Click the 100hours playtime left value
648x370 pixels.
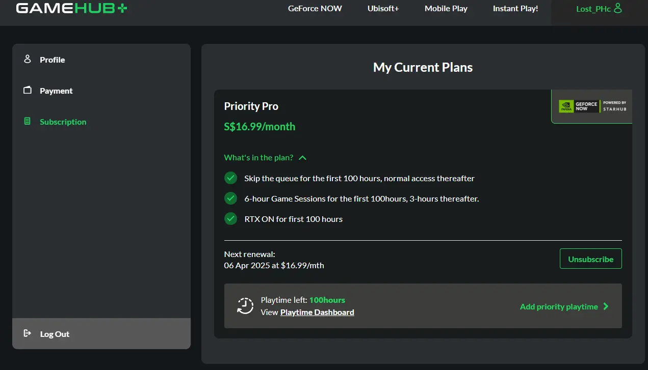[327, 300]
